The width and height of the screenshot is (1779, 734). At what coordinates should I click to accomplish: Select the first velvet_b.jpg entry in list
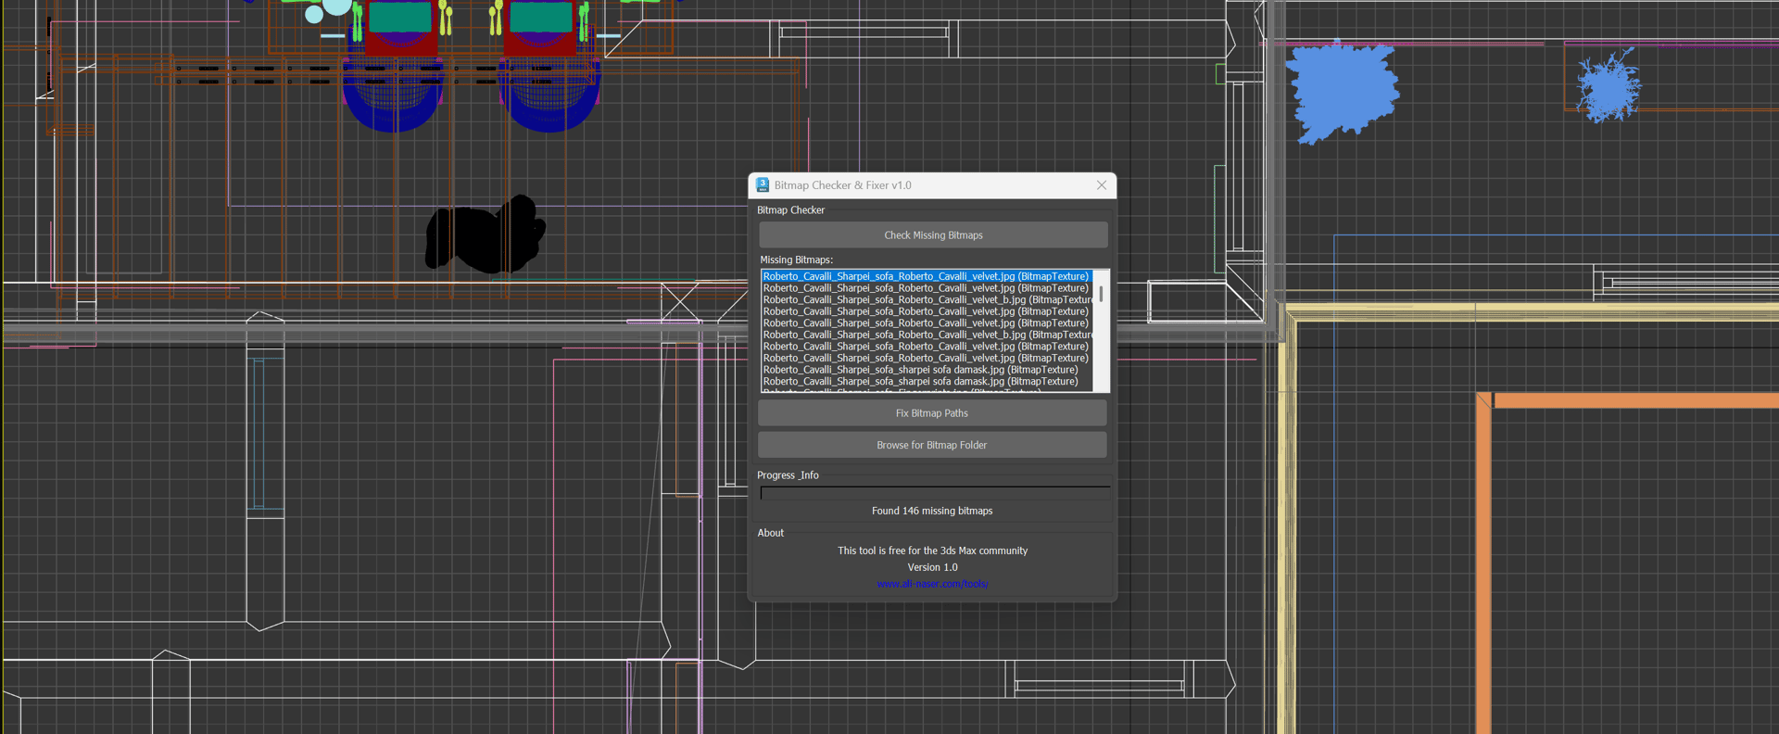[x=925, y=300]
